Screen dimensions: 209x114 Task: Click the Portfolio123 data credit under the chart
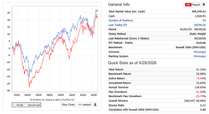(52, 100)
